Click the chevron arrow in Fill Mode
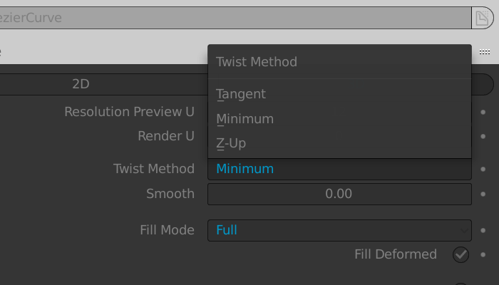Screen dimensions: 499x285 [x=464, y=231]
